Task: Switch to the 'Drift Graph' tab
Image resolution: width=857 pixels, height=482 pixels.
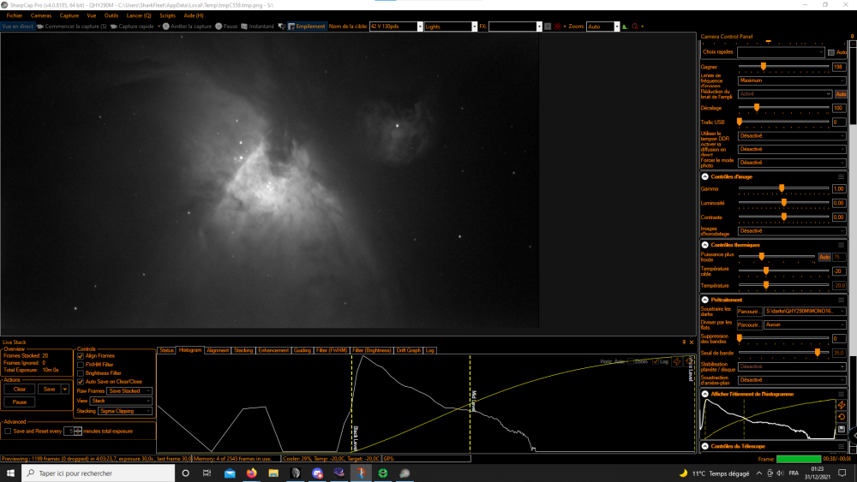Action: click(408, 350)
